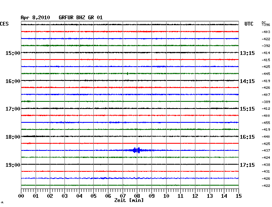The width and height of the screenshot is (272, 207).
Task: Select the '19:00' local time label
Action: (x=13, y=165)
